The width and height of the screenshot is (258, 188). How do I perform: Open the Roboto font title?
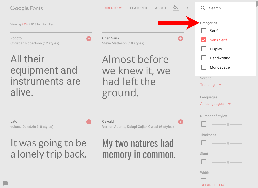coord(16,38)
